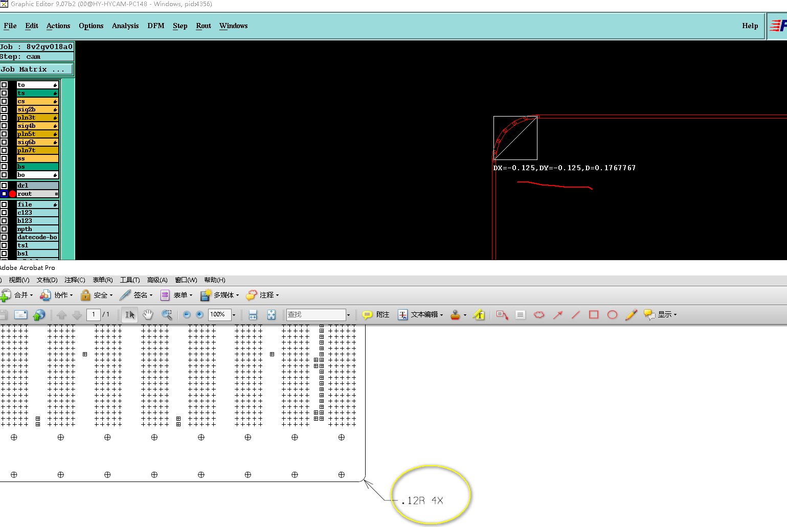Open the File menu in Graphic Editor
787x527 pixels.
pos(10,26)
